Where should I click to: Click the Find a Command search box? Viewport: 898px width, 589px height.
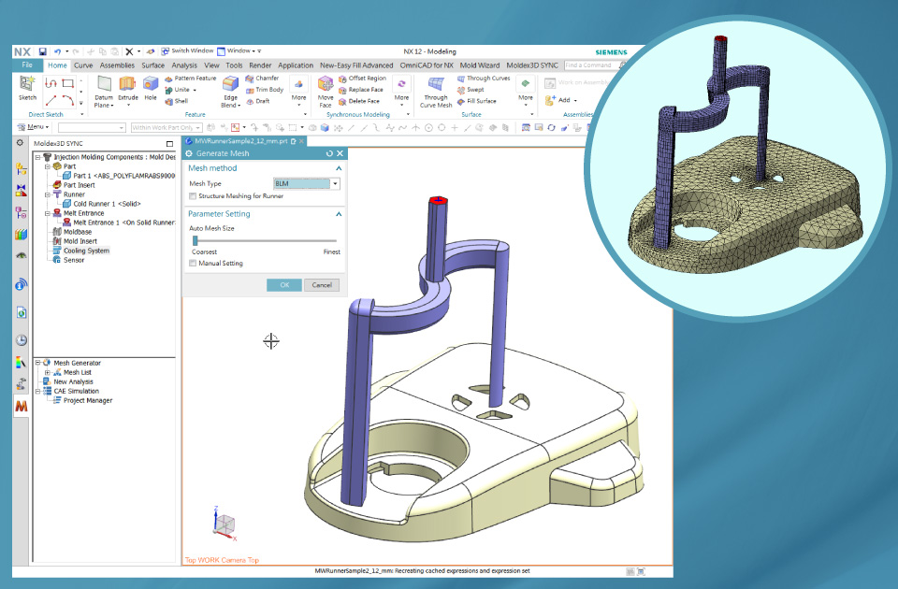coord(591,65)
